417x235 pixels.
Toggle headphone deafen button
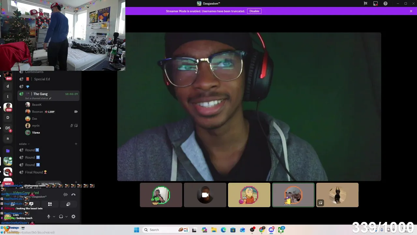[x=61, y=216]
